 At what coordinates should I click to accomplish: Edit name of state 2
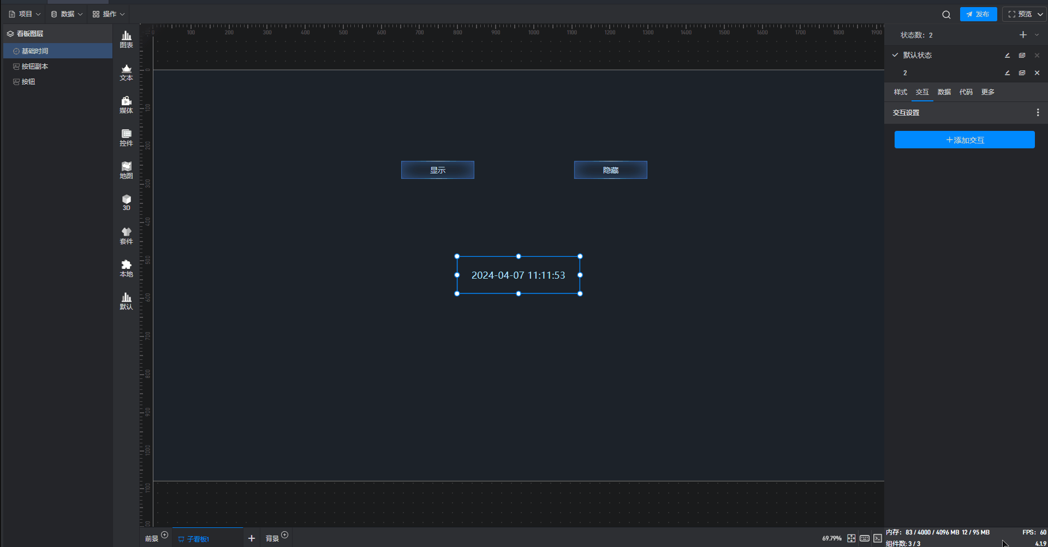coord(1008,73)
